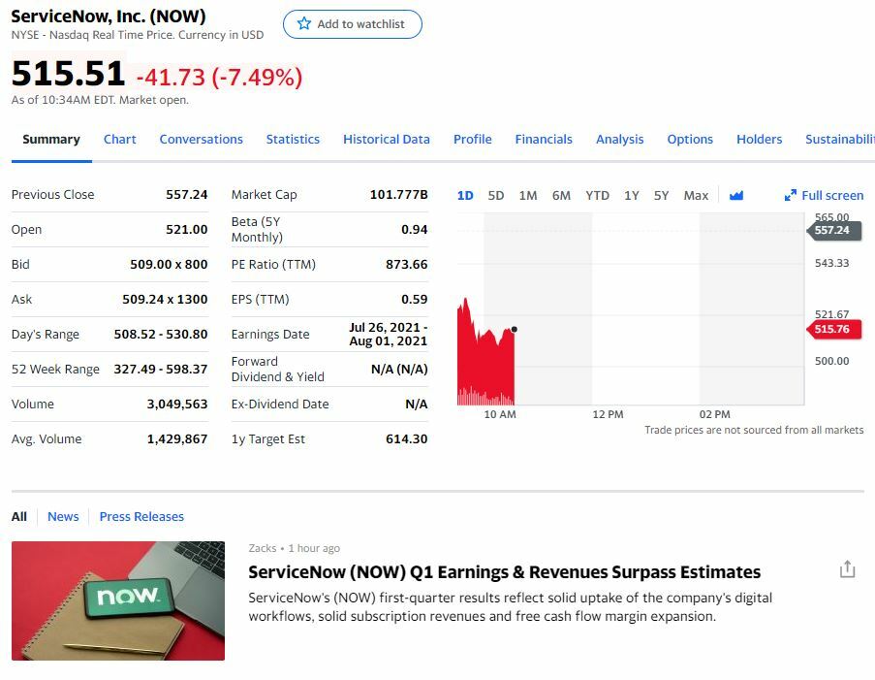
Task: Click 1y Target Est value 614.30
Action: click(x=406, y=439)
